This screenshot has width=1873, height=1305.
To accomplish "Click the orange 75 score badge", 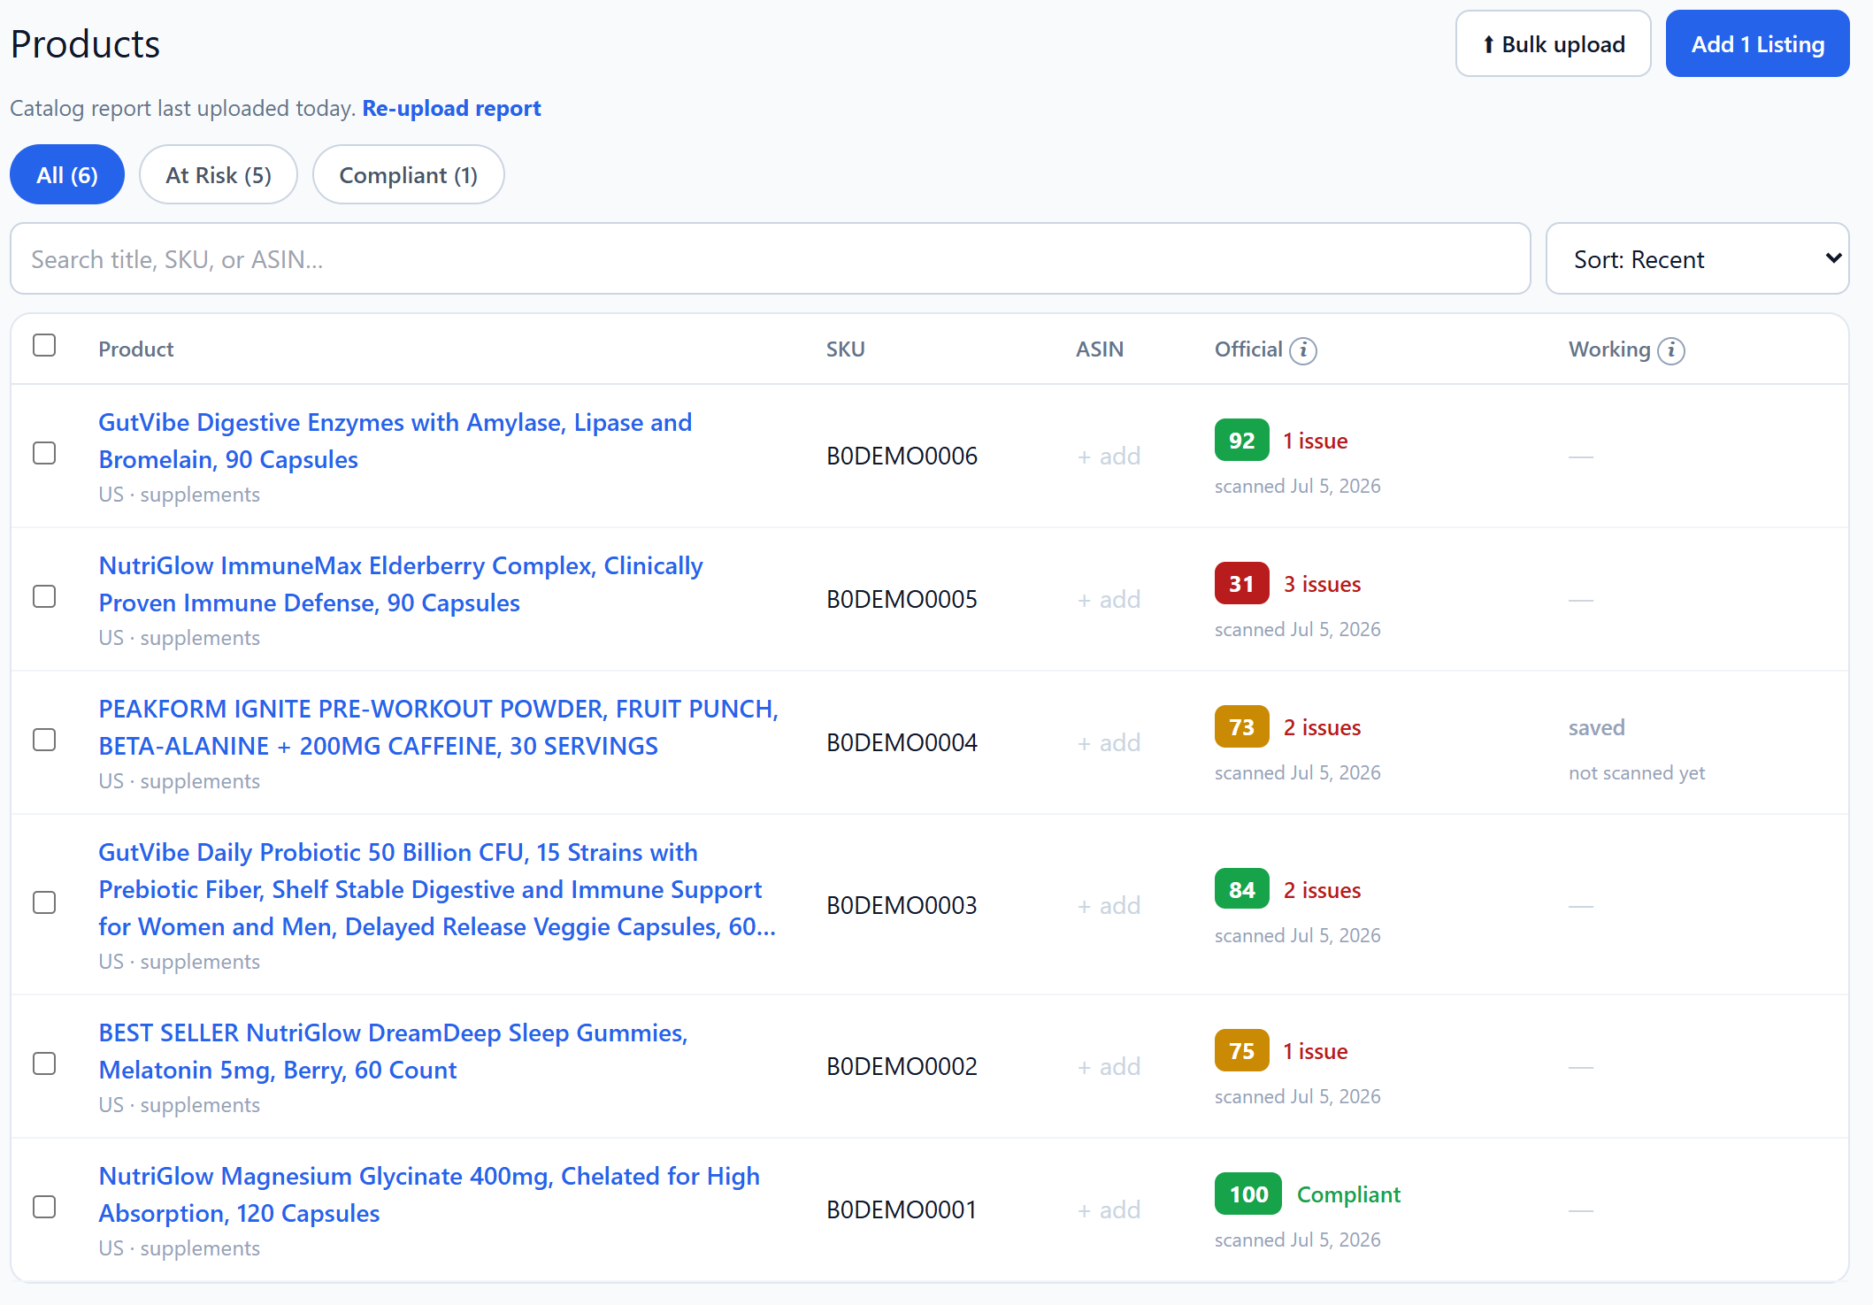I will tap(1242, 1050).
